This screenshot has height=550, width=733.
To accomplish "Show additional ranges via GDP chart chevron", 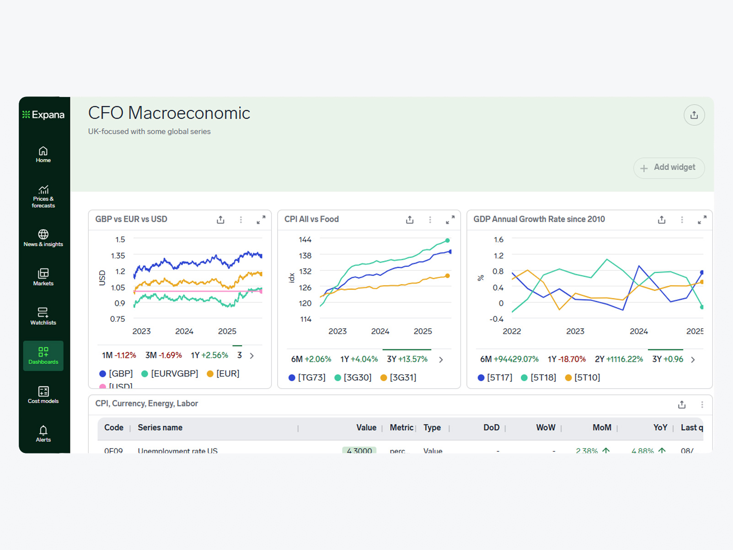I will tap(693, 360).
